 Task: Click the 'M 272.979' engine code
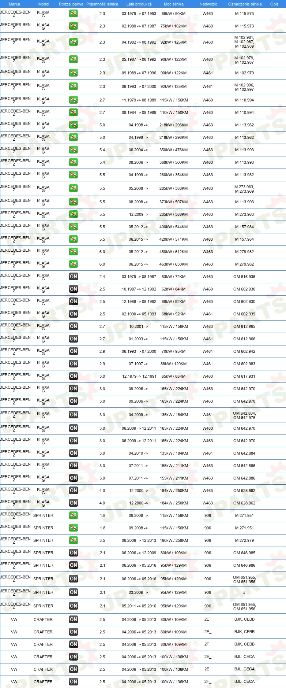[244, 540]
